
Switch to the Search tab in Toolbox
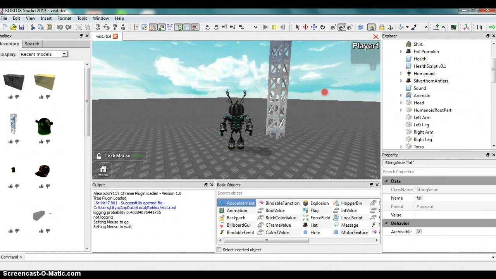tap(32, 44)
